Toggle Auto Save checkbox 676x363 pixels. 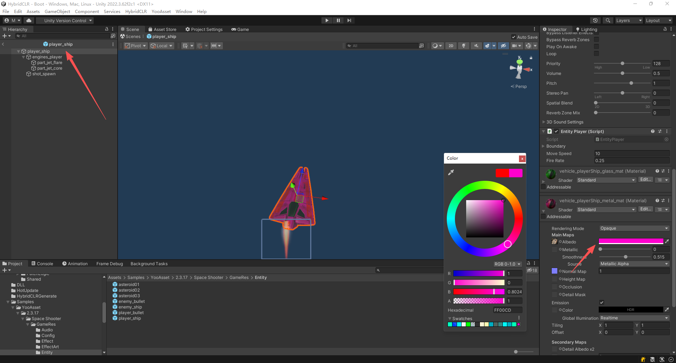pyautogui.click(x=514, y=37)
